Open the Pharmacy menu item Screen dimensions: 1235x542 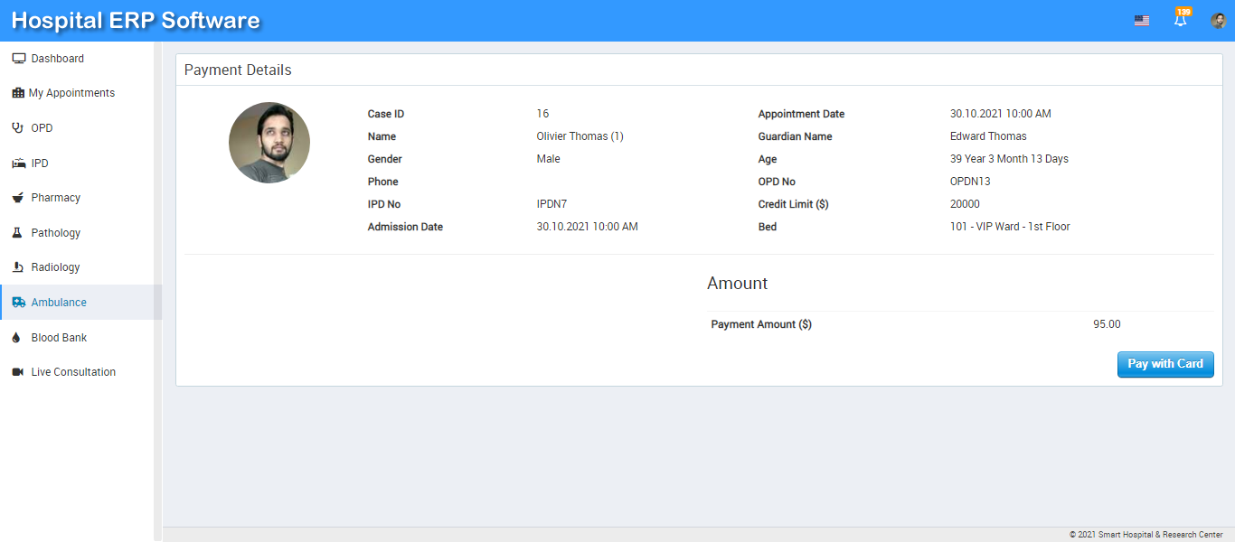coord(56,198)
